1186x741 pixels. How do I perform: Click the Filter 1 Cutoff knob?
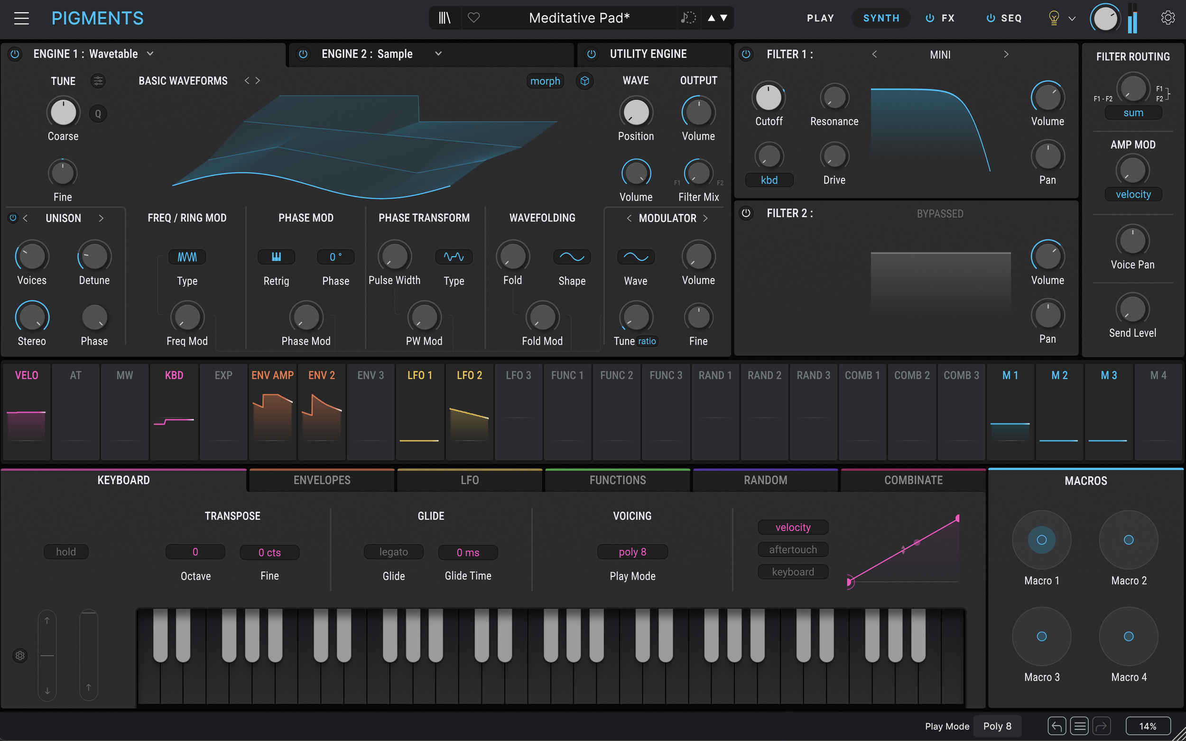pyautogui.click(x=769, y=98)
